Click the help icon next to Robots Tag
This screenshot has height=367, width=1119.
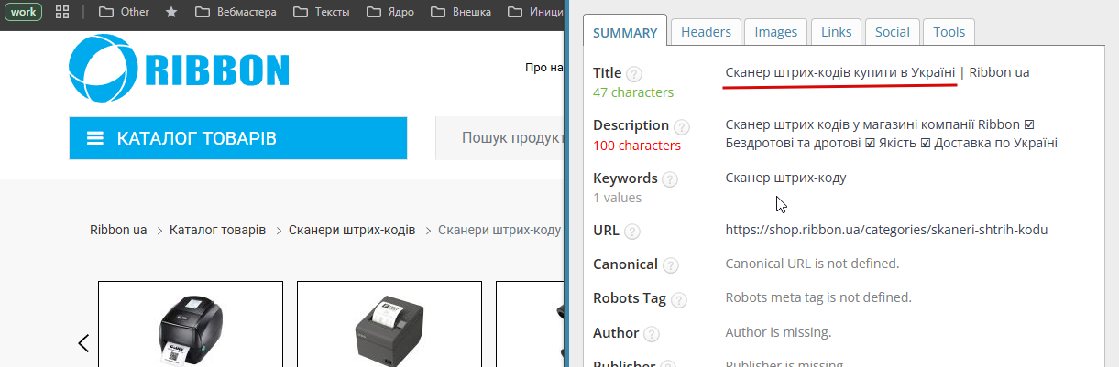[x=678, y=299]
